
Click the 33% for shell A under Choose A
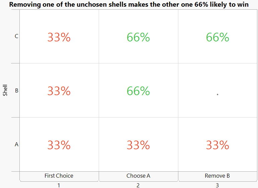(138, 145)
